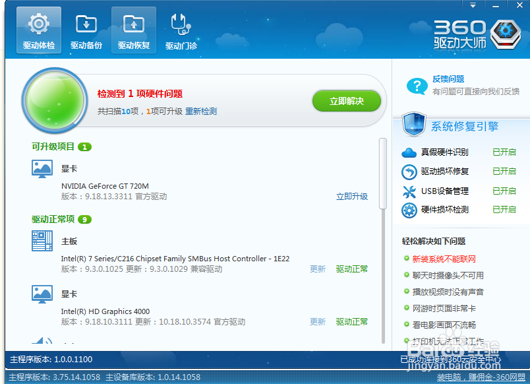Open the title bar dropdown menu arrow
The image size is (530, 384).
pos(473,5)
